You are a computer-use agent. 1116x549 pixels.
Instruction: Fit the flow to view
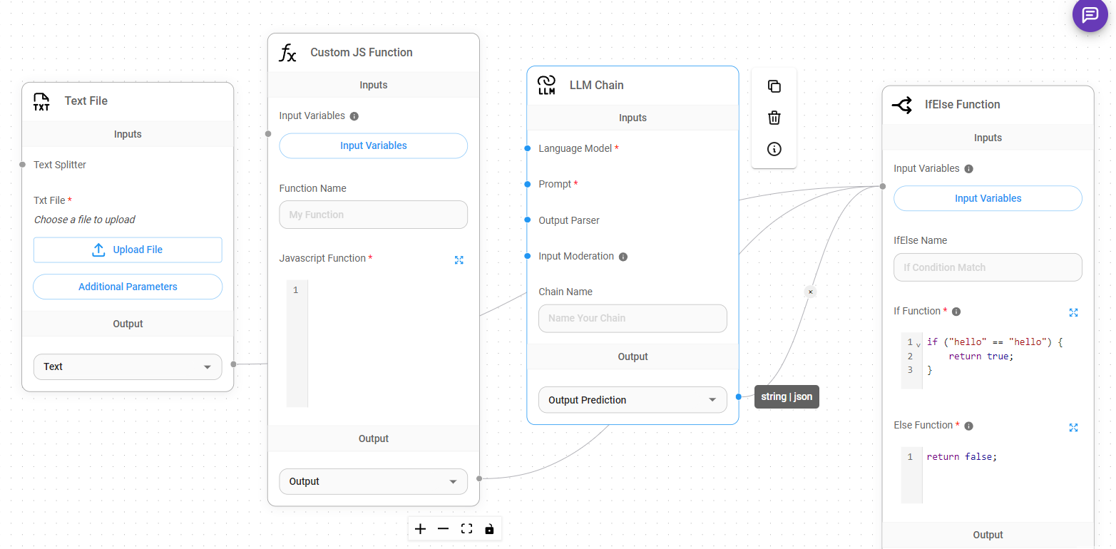click(x=466, y=529)
